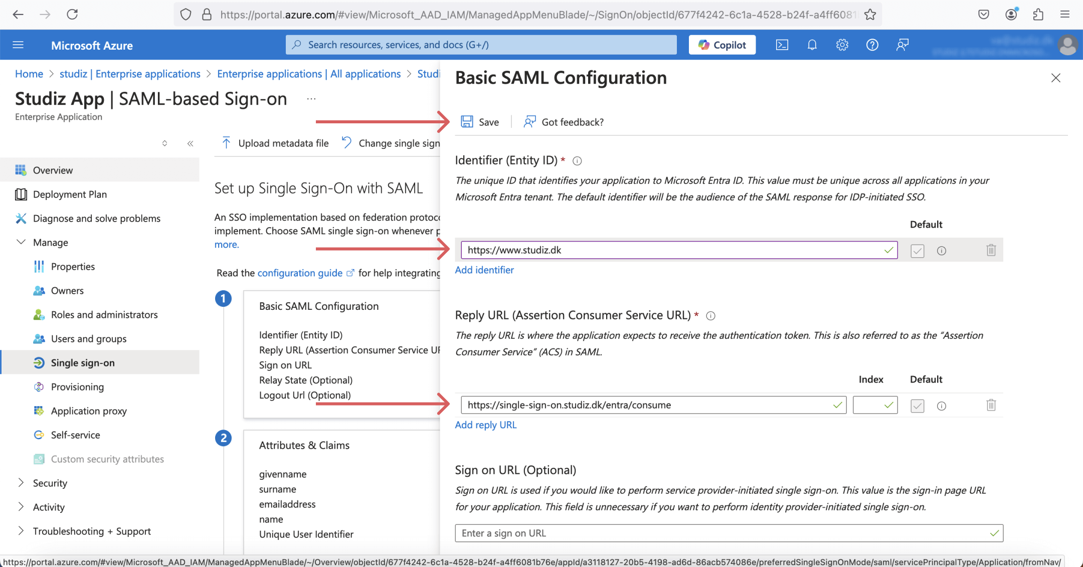Screen dimensions: 1083x567
Task: Open the account avatar menu
Action: pyautogui.click(x=1068, y=45)
